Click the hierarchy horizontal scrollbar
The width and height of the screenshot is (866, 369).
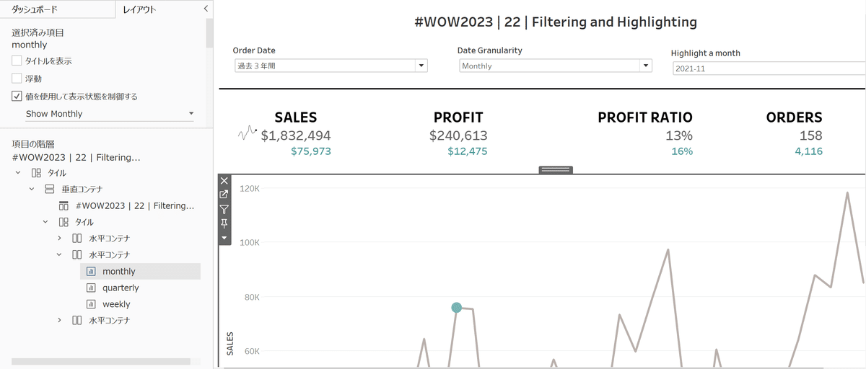coord(101,362)
